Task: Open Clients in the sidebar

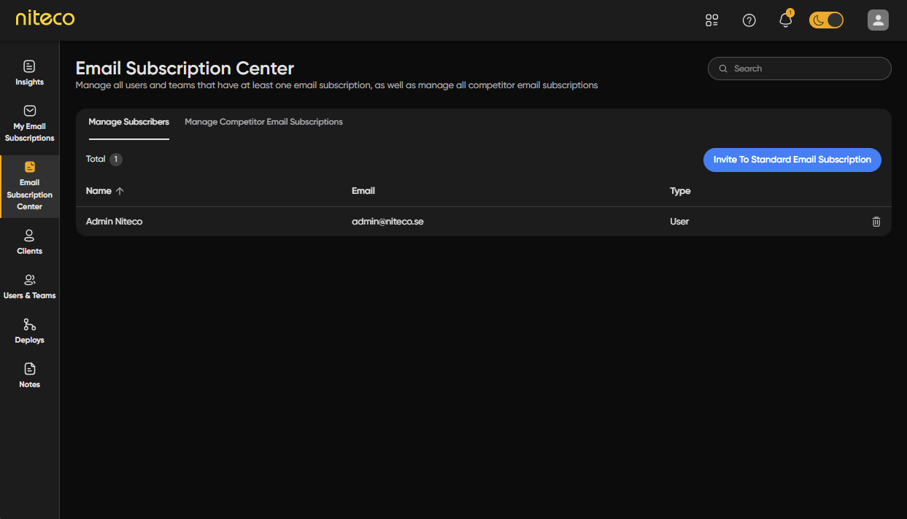Action: coord(30,242)
